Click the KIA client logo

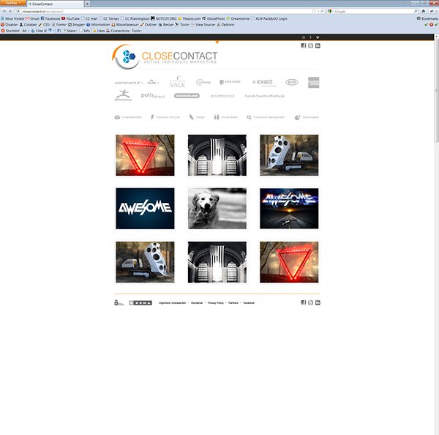click(x=292, y=82)
